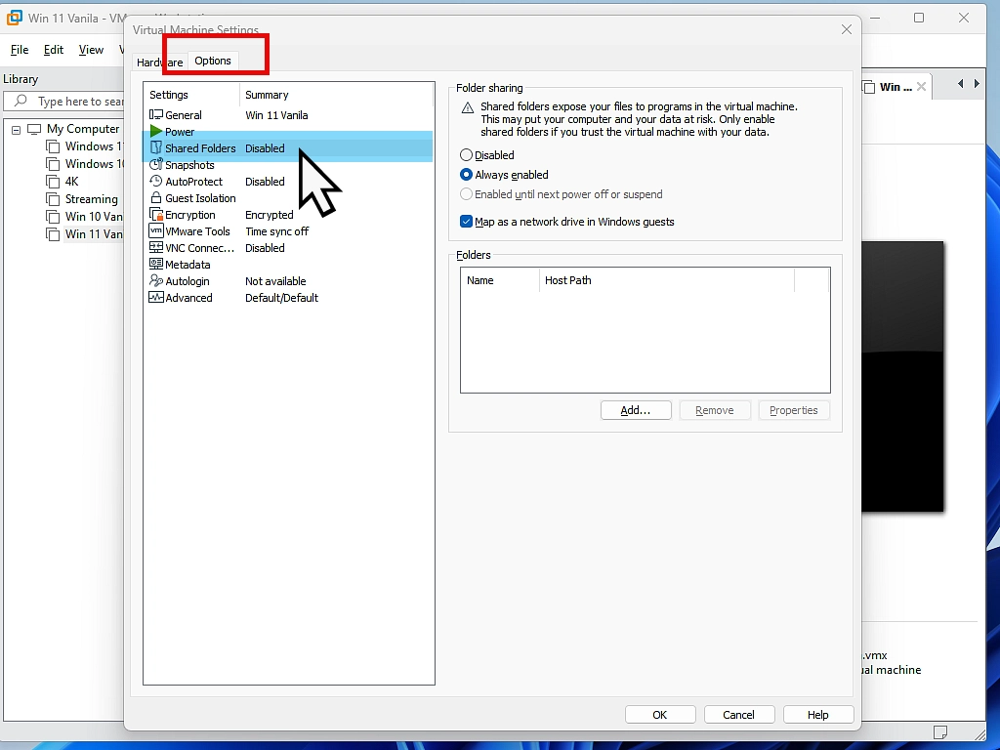Viewport: 1000px width, 750px height.
Task: Open Help for the settings dialog
Action: pos(818,715)
